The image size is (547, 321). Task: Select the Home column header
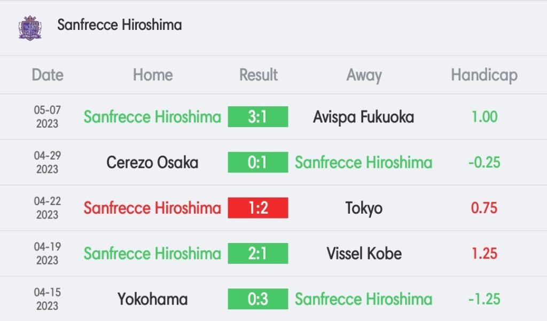[x=153, y=75]
